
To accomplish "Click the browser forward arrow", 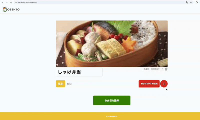I will [x=7, y=2].
